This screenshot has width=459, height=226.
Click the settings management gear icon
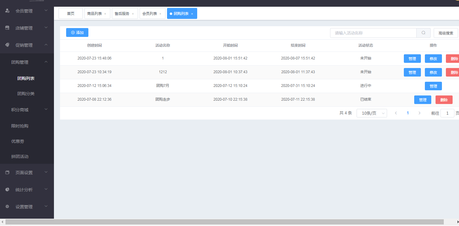pos(7,207)
